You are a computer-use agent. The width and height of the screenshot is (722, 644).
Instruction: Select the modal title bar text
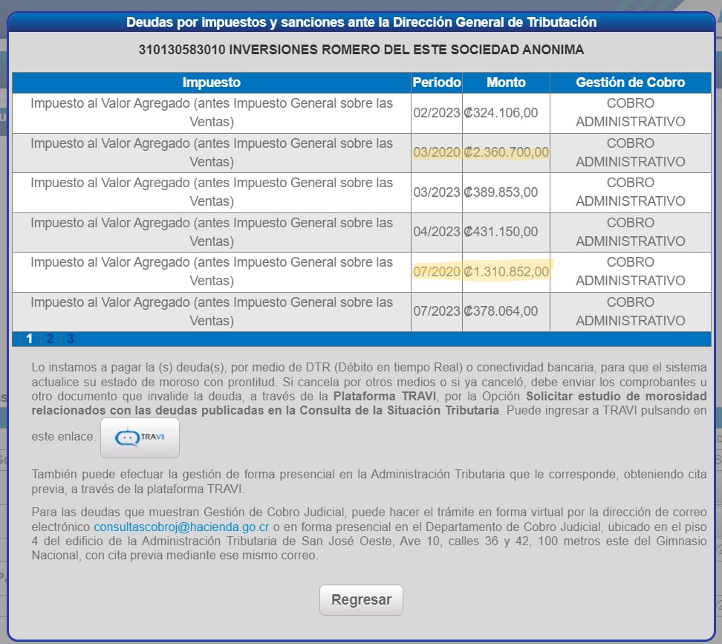(361, 22)
